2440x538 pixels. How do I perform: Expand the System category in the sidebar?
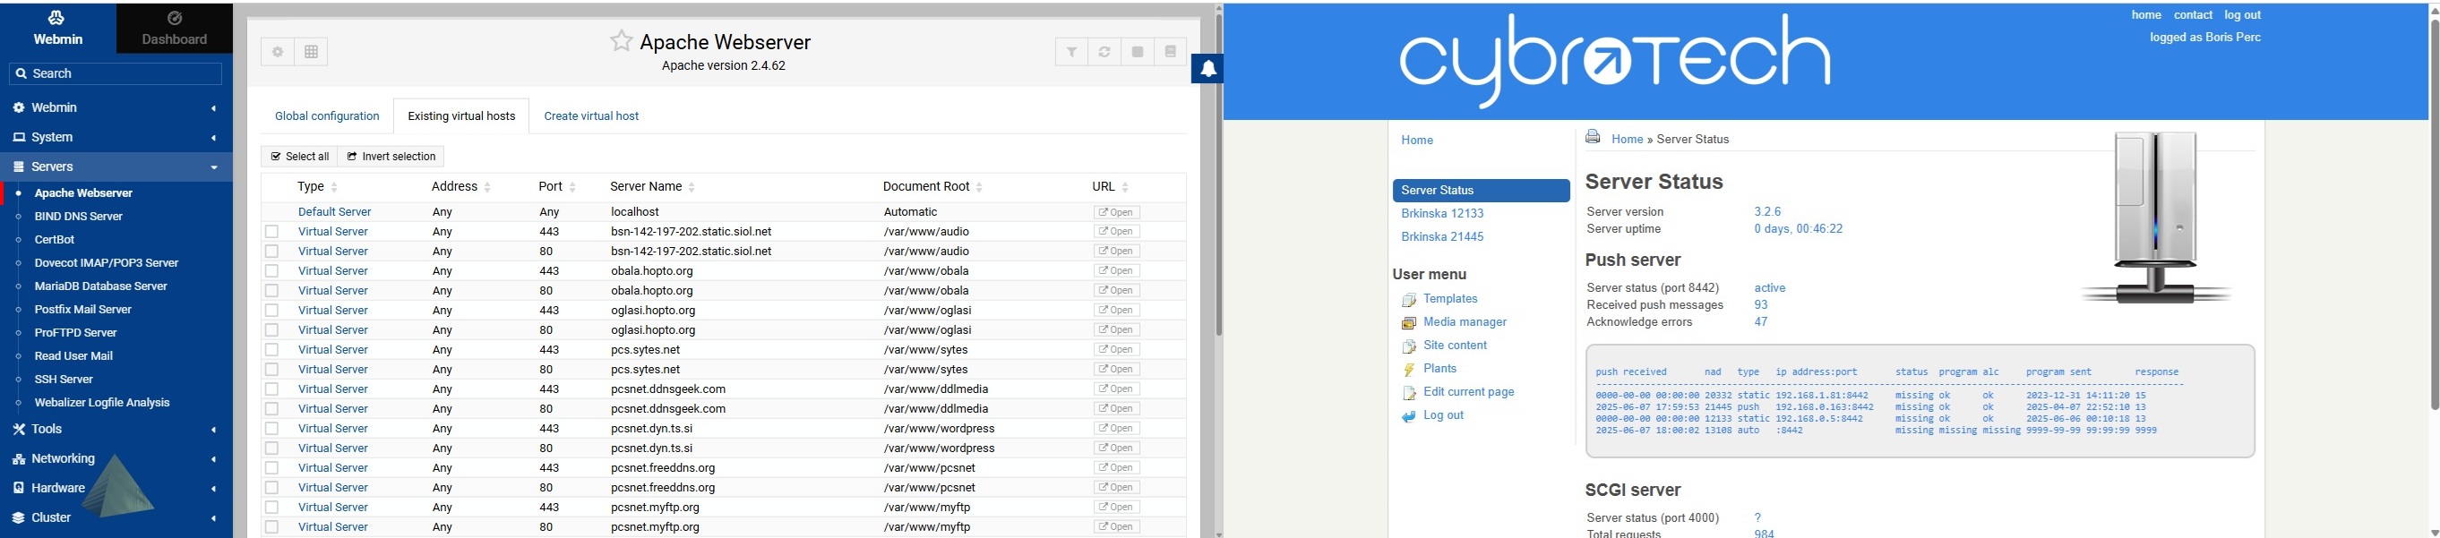(116, 137)
